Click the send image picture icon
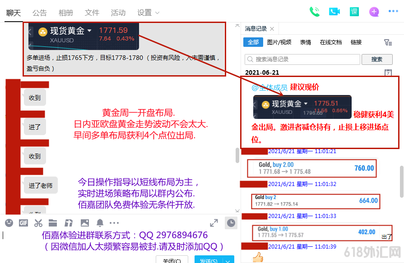404x263 pixels. pos(84,223)
